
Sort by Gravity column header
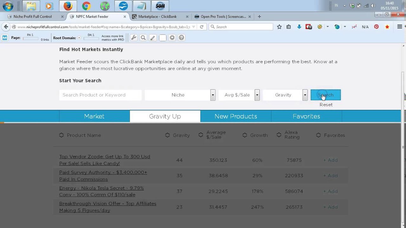[178, 135]
